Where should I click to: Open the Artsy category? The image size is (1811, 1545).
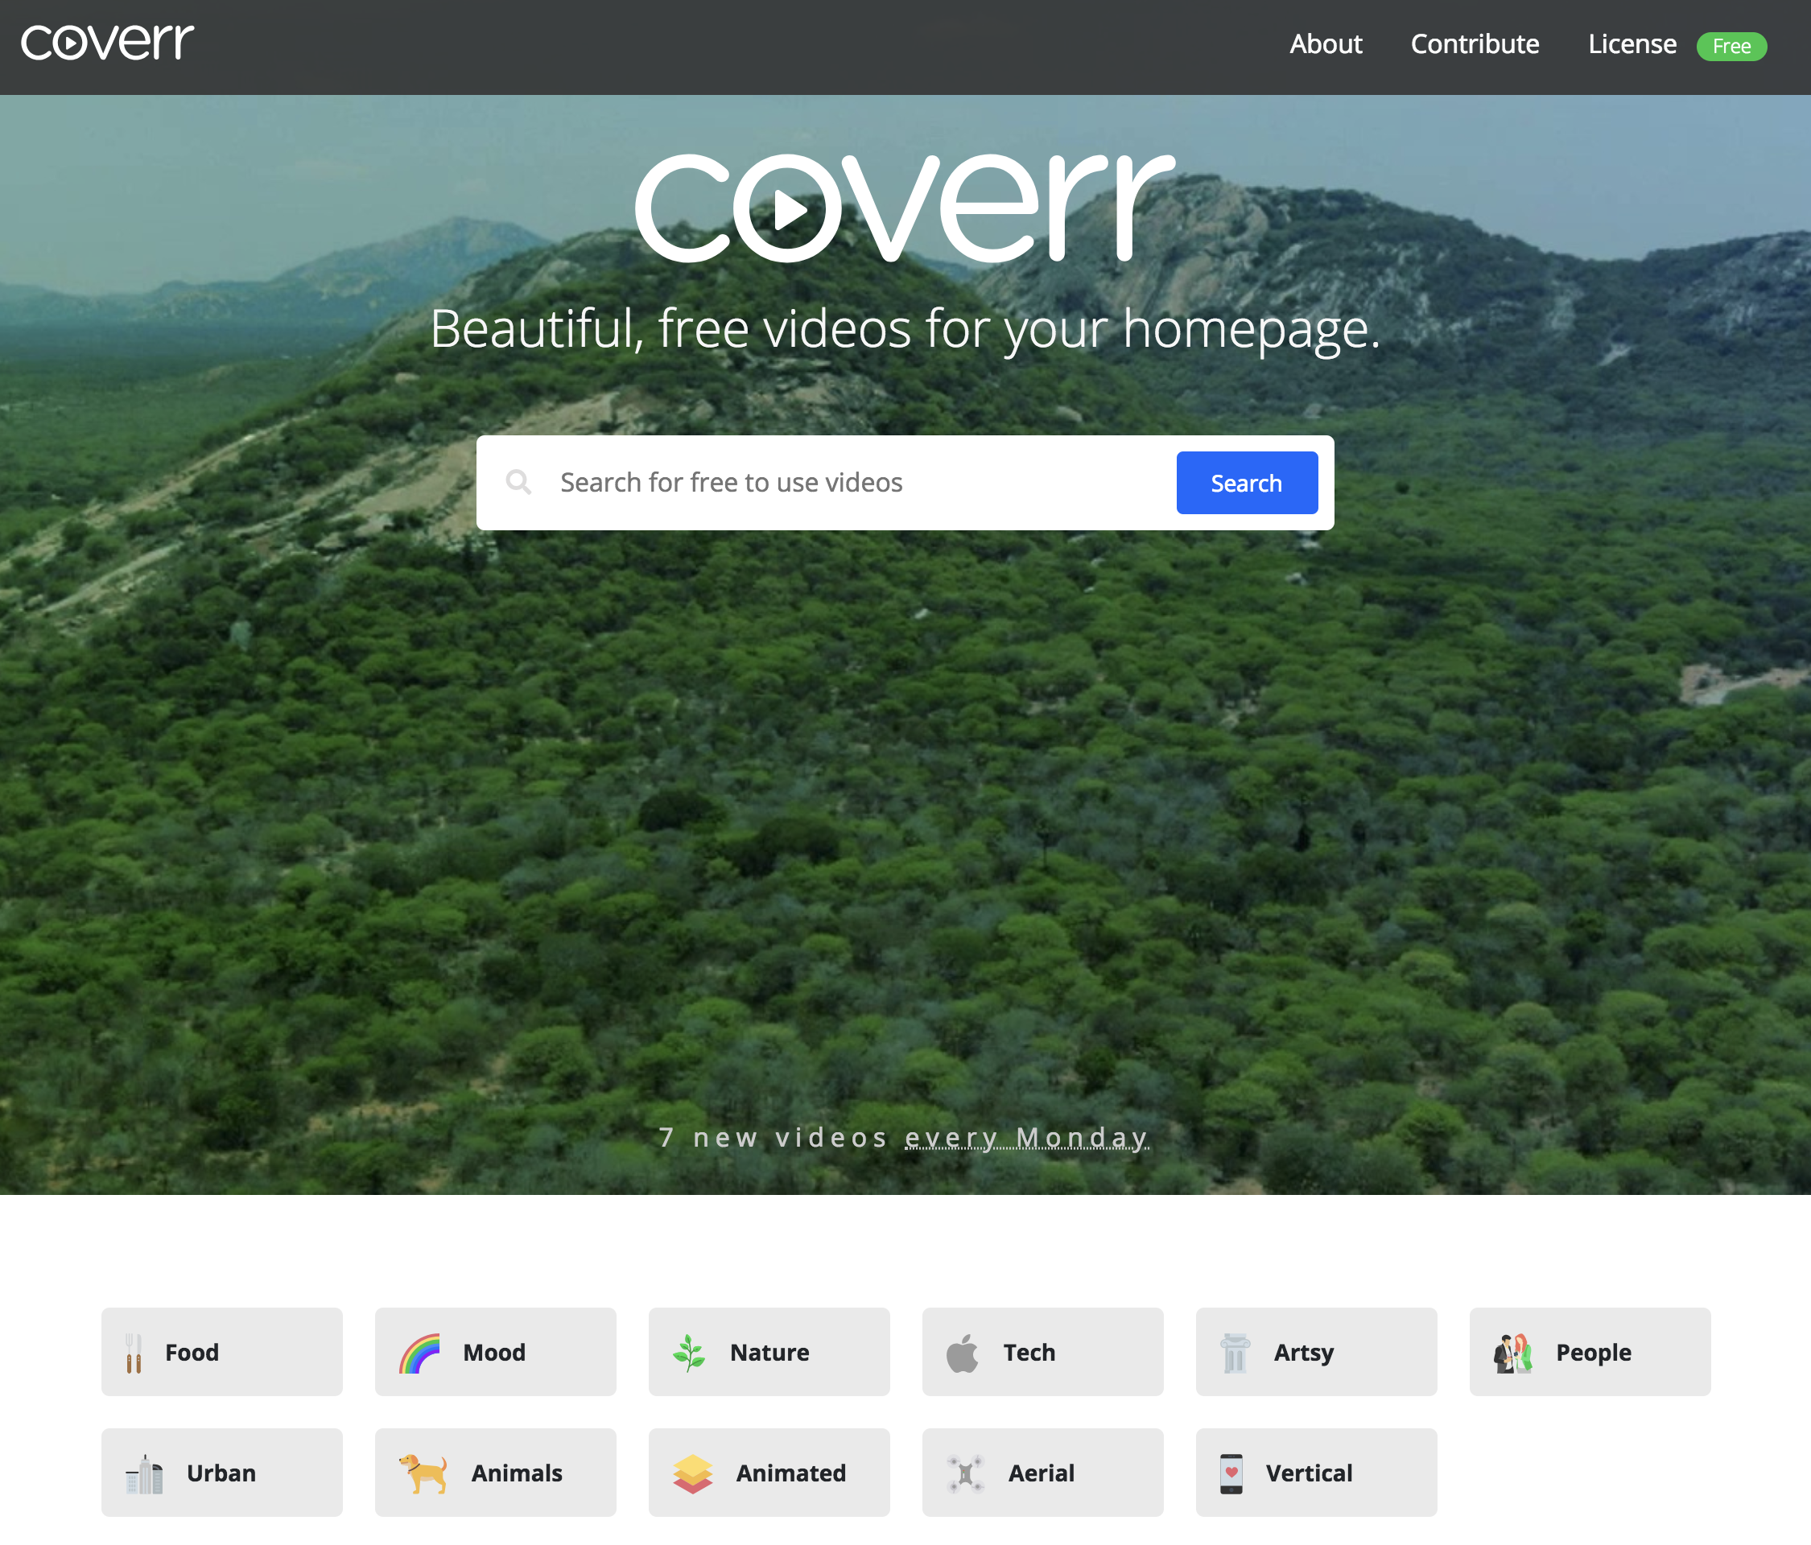(1316, 1352)
